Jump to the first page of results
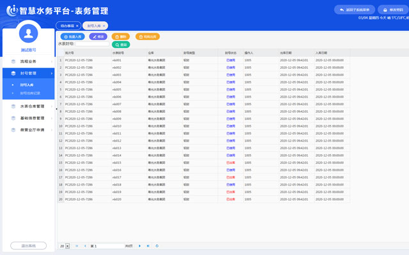The height and width of the screenshot is (255, 409). coord(77,245)
